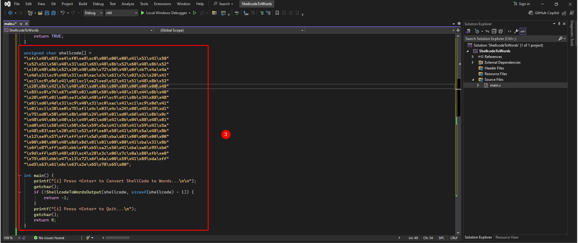Click the Sign in button
This screenshot has height=243, width=578.
coord(521,4)
